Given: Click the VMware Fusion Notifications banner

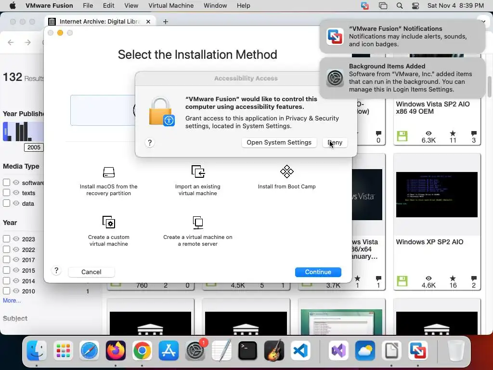Looking at the screenshot, I should tap(402, 36).
